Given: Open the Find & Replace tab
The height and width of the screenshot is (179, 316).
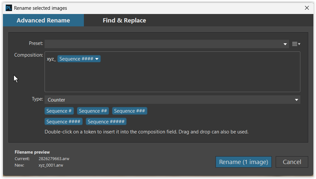Looking at the screenshot, I should [x=124, y=21].
